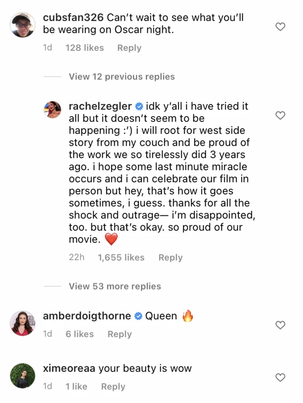This screenshot has height=403, width=303.
Task: Expand View 53 more replies
Action: pos(115,286)
